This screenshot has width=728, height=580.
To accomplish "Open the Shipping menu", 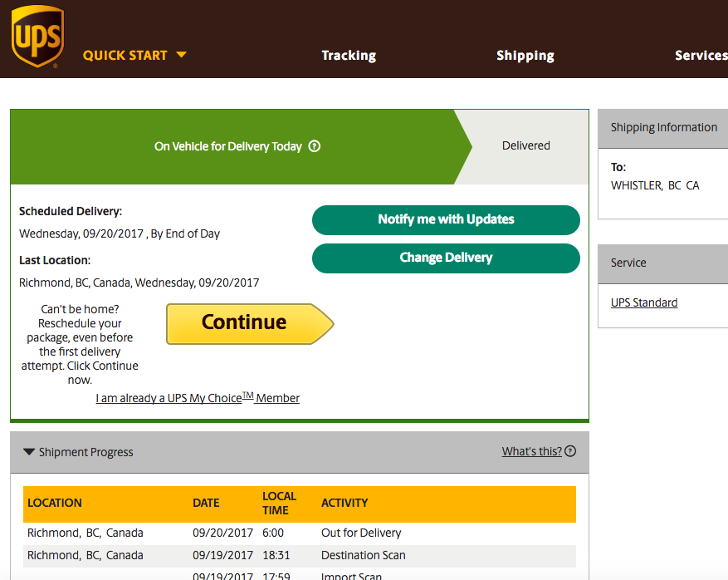I will click(525, 56).
